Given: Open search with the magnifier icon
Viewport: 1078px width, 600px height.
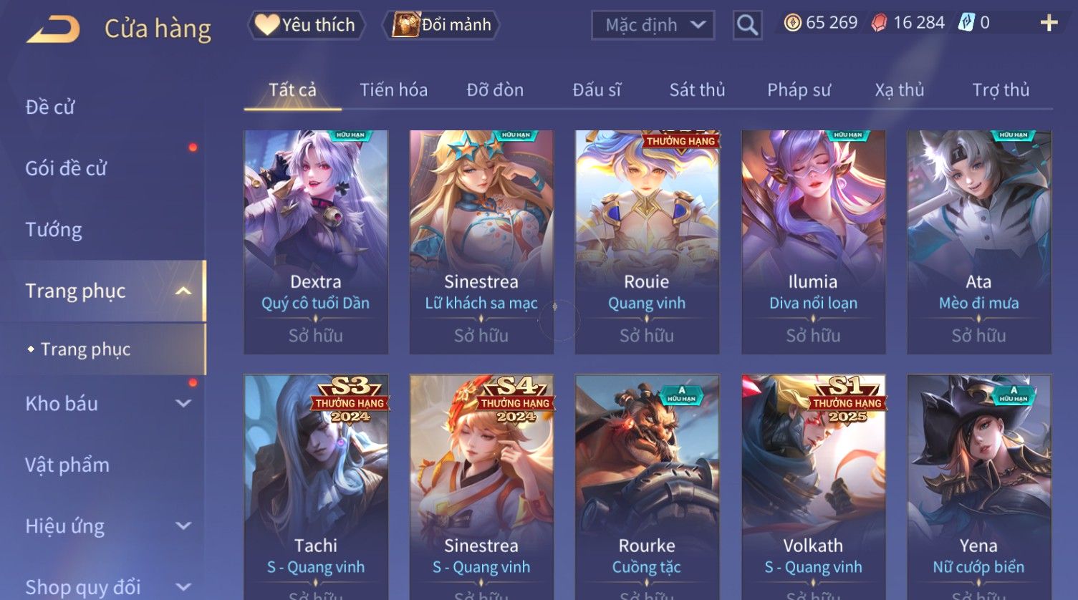Looking at the screenshot, I should (747, 26).
